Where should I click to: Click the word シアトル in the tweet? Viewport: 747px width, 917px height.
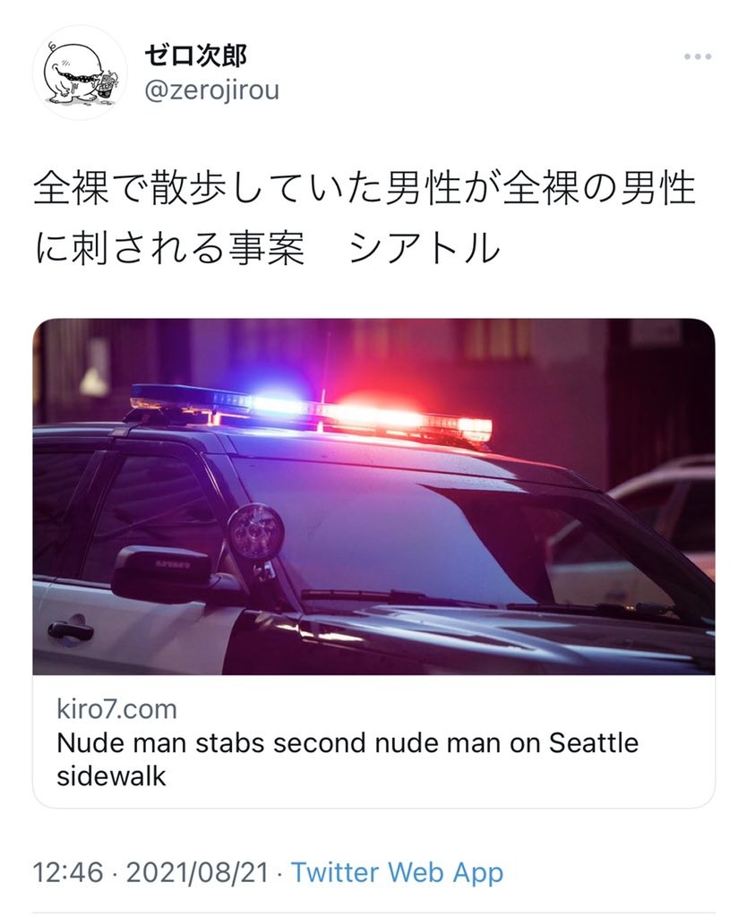(x=424, y=247)
